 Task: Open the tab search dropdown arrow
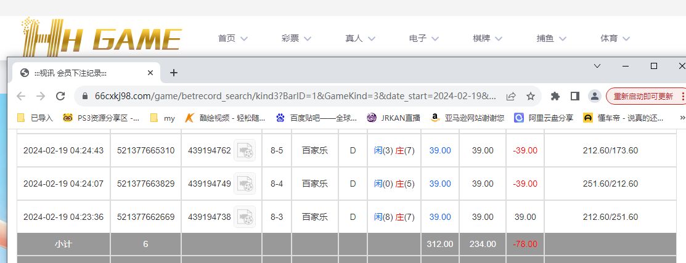tap(597, 66)
